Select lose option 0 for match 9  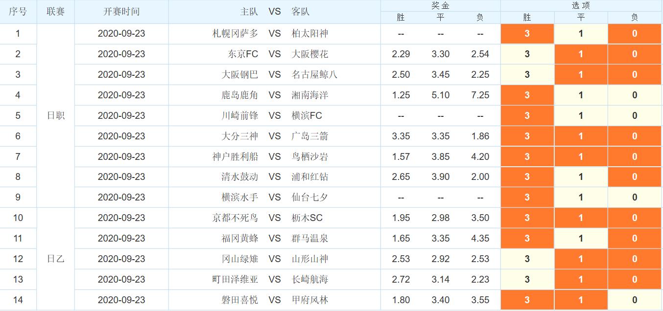pyautogui.click(x=635, y=198)
